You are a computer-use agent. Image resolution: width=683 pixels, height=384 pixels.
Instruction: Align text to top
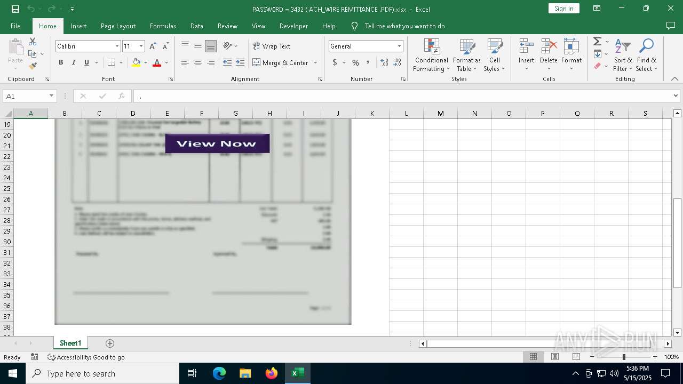pos(185,46)
